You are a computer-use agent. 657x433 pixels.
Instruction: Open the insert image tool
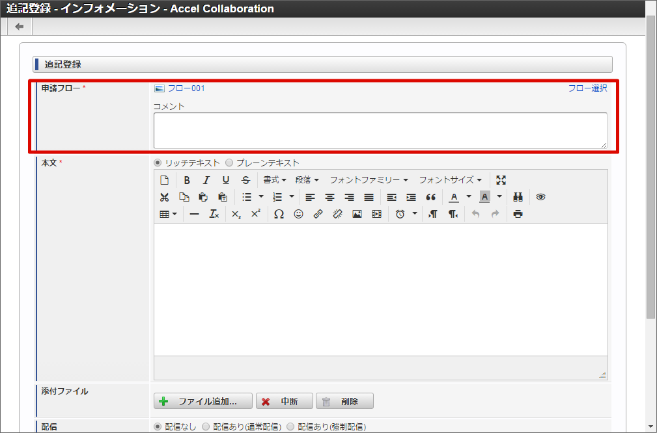click(357, 214)
